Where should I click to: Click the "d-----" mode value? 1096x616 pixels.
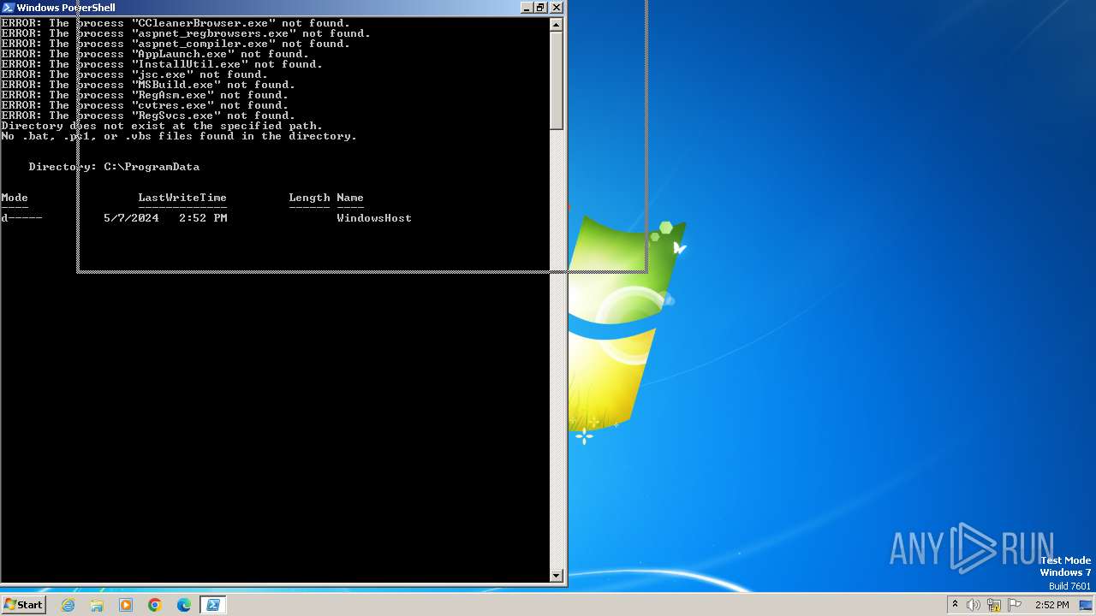21,218
